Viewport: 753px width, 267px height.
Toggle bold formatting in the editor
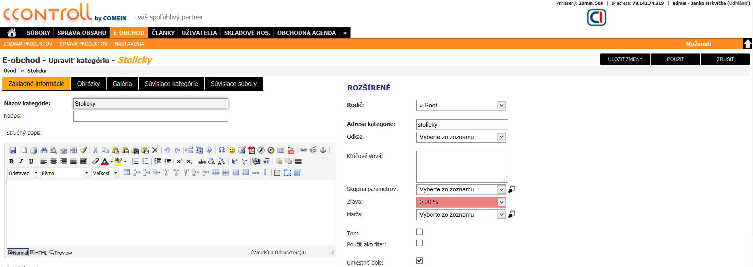(x=11, y=162)
